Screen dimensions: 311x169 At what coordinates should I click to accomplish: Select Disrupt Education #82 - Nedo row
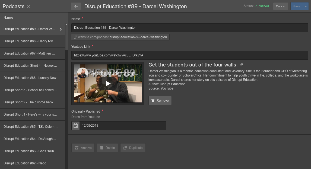[33, 163]
